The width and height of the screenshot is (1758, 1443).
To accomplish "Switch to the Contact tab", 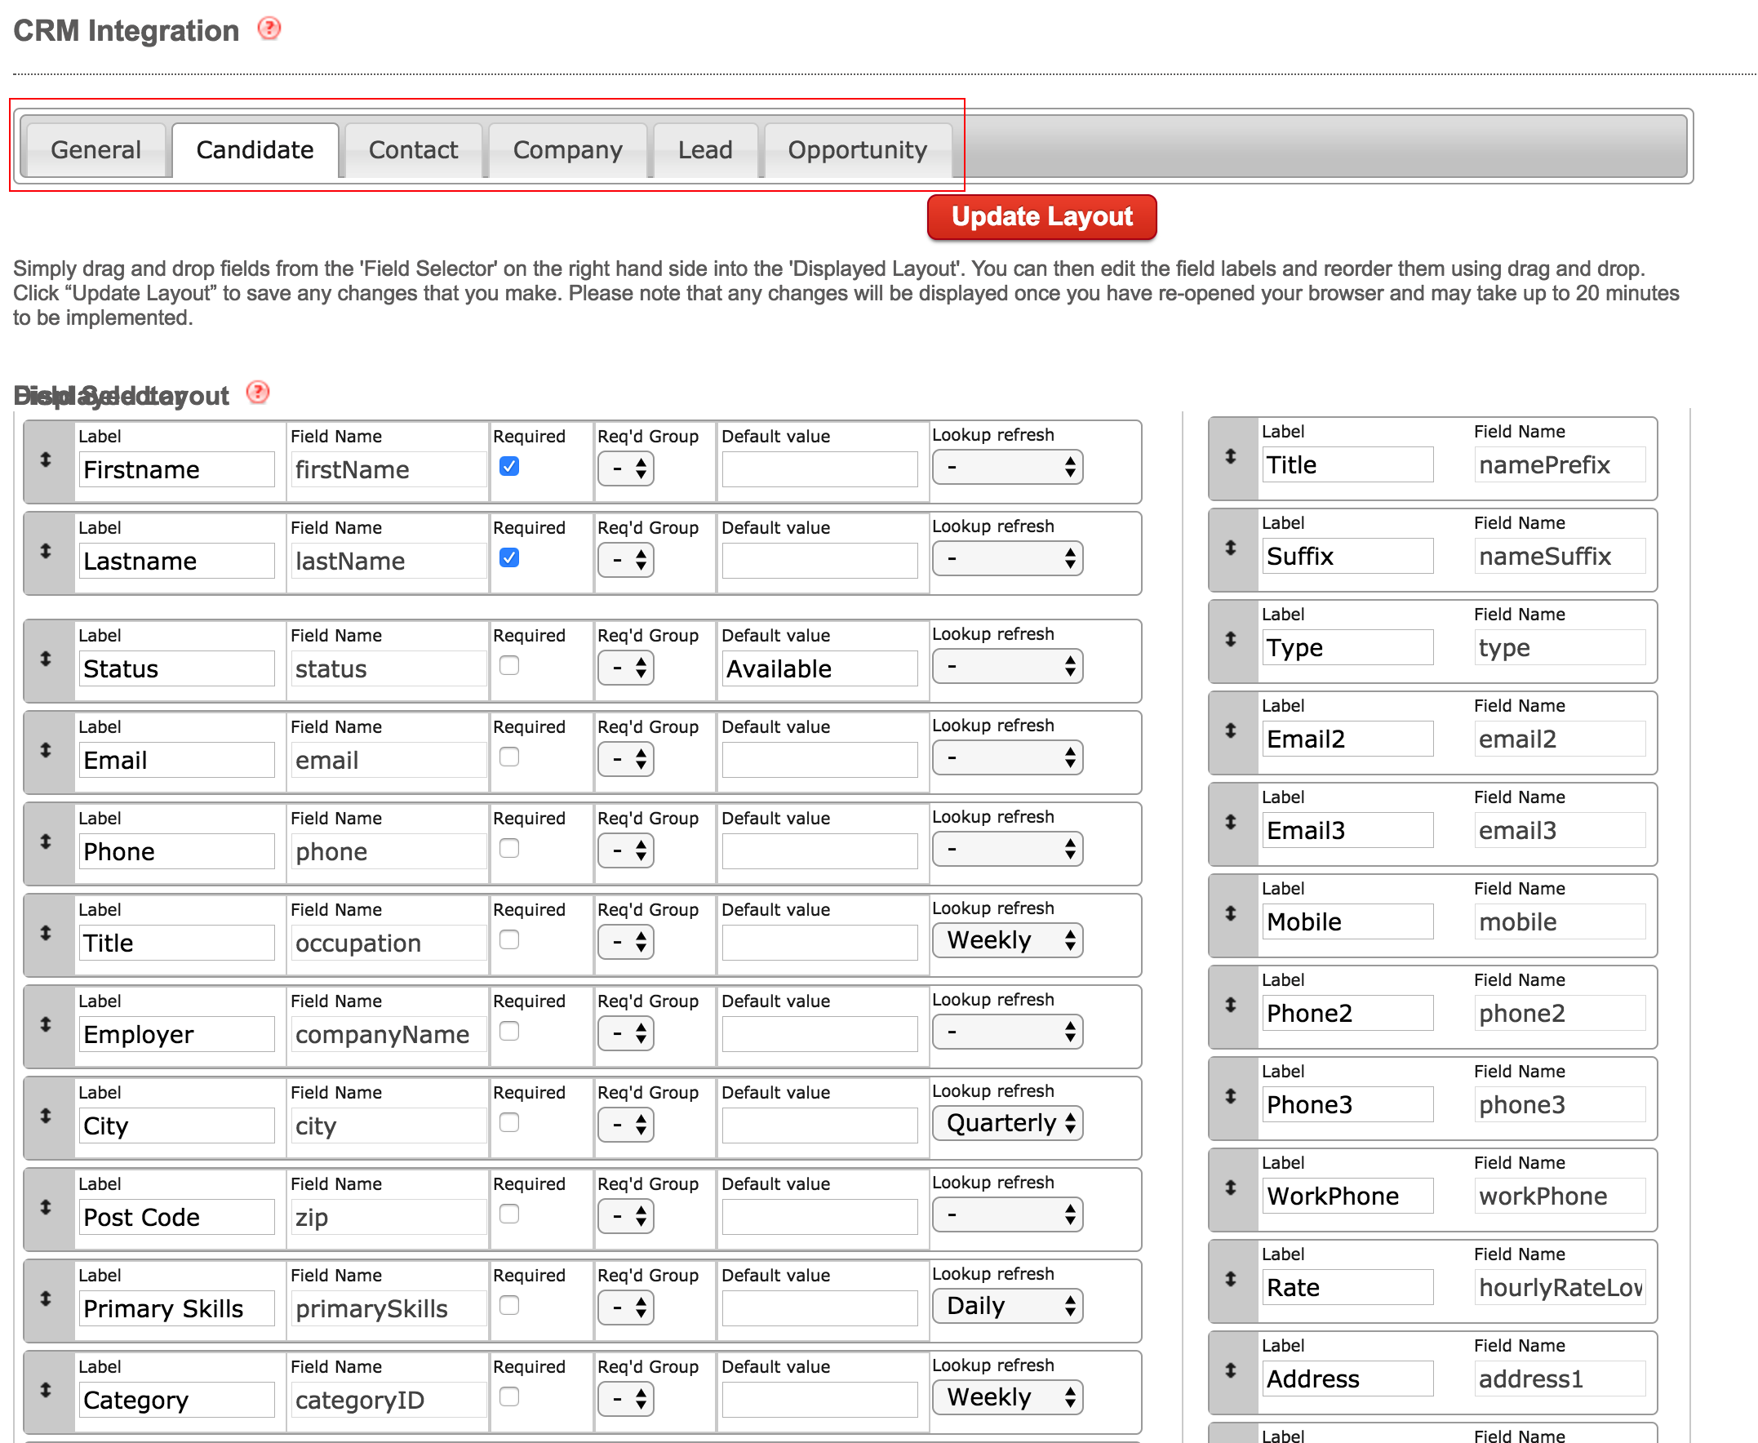I will 412,149.
